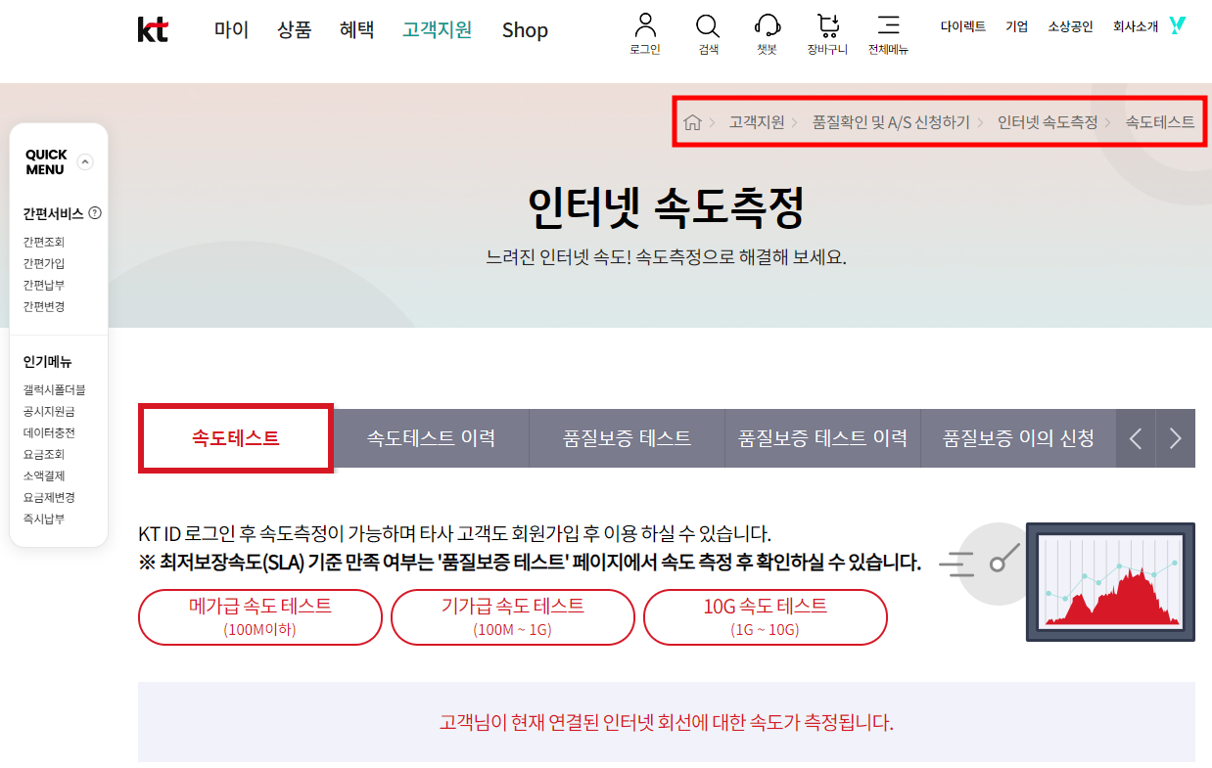1212x768 pixels.
Task: Open 간편변경 in Quick Menu
Action: (x=44, y=306)
